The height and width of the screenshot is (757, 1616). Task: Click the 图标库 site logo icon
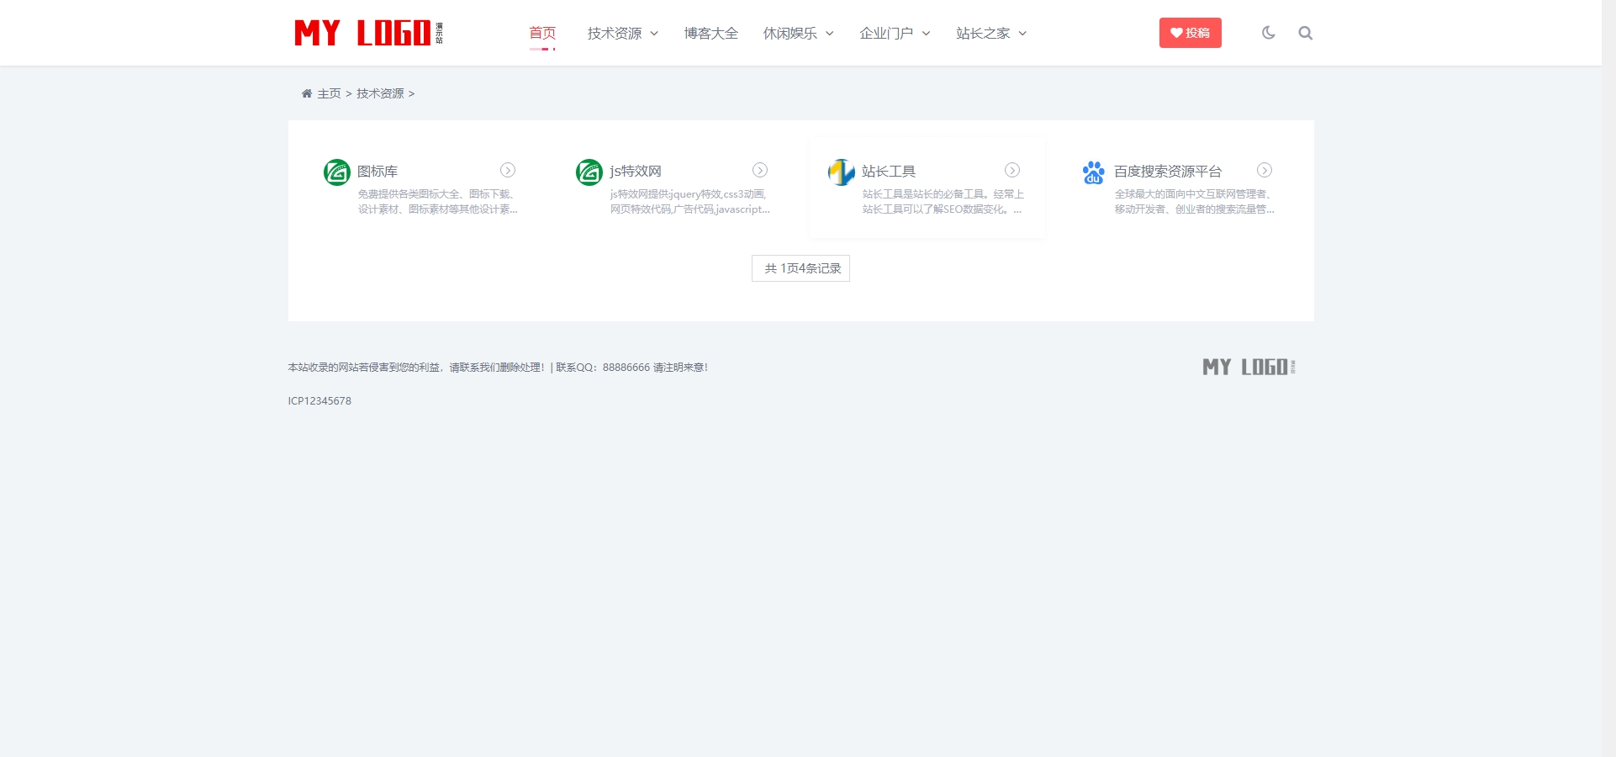[x=337, y=172]
